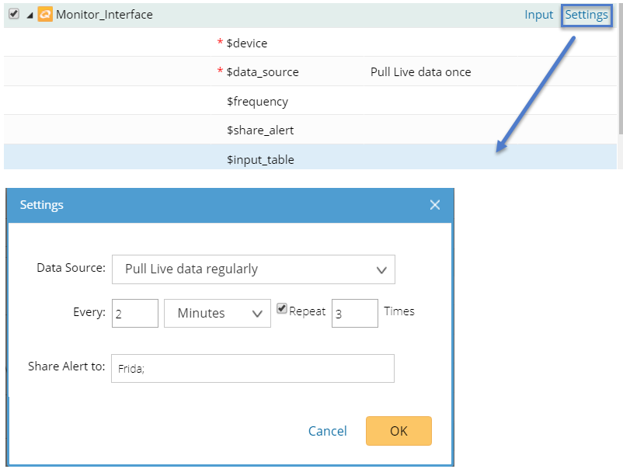623x469 pixels.
Task: Toggle the Monitor_Interface checkbox
Action: point(14,15)
